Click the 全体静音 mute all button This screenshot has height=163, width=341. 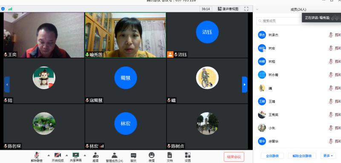272,156
